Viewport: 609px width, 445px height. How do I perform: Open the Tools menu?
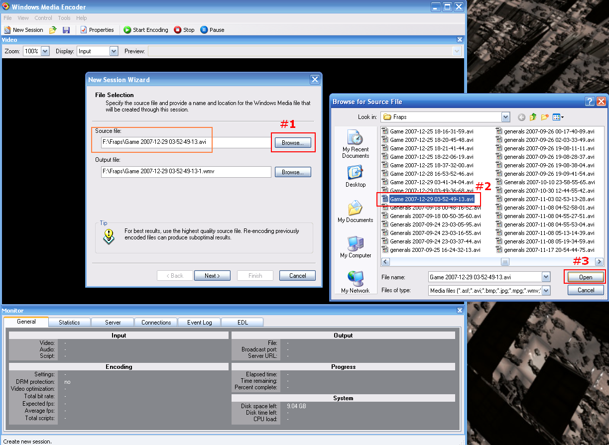(64, 18)
